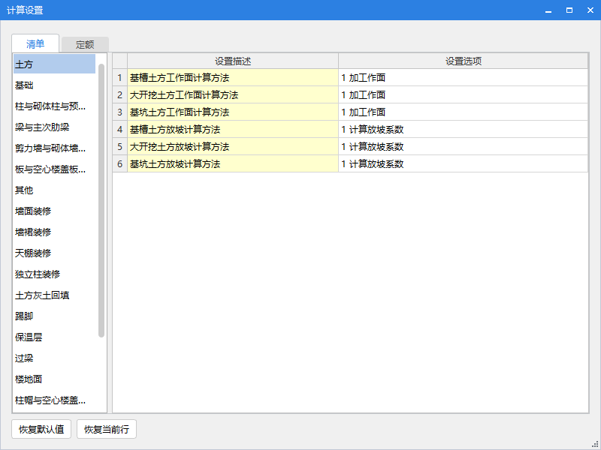Select 过梁 in the category list
This screenshot has width=601, height=450.
pos(54,358)
